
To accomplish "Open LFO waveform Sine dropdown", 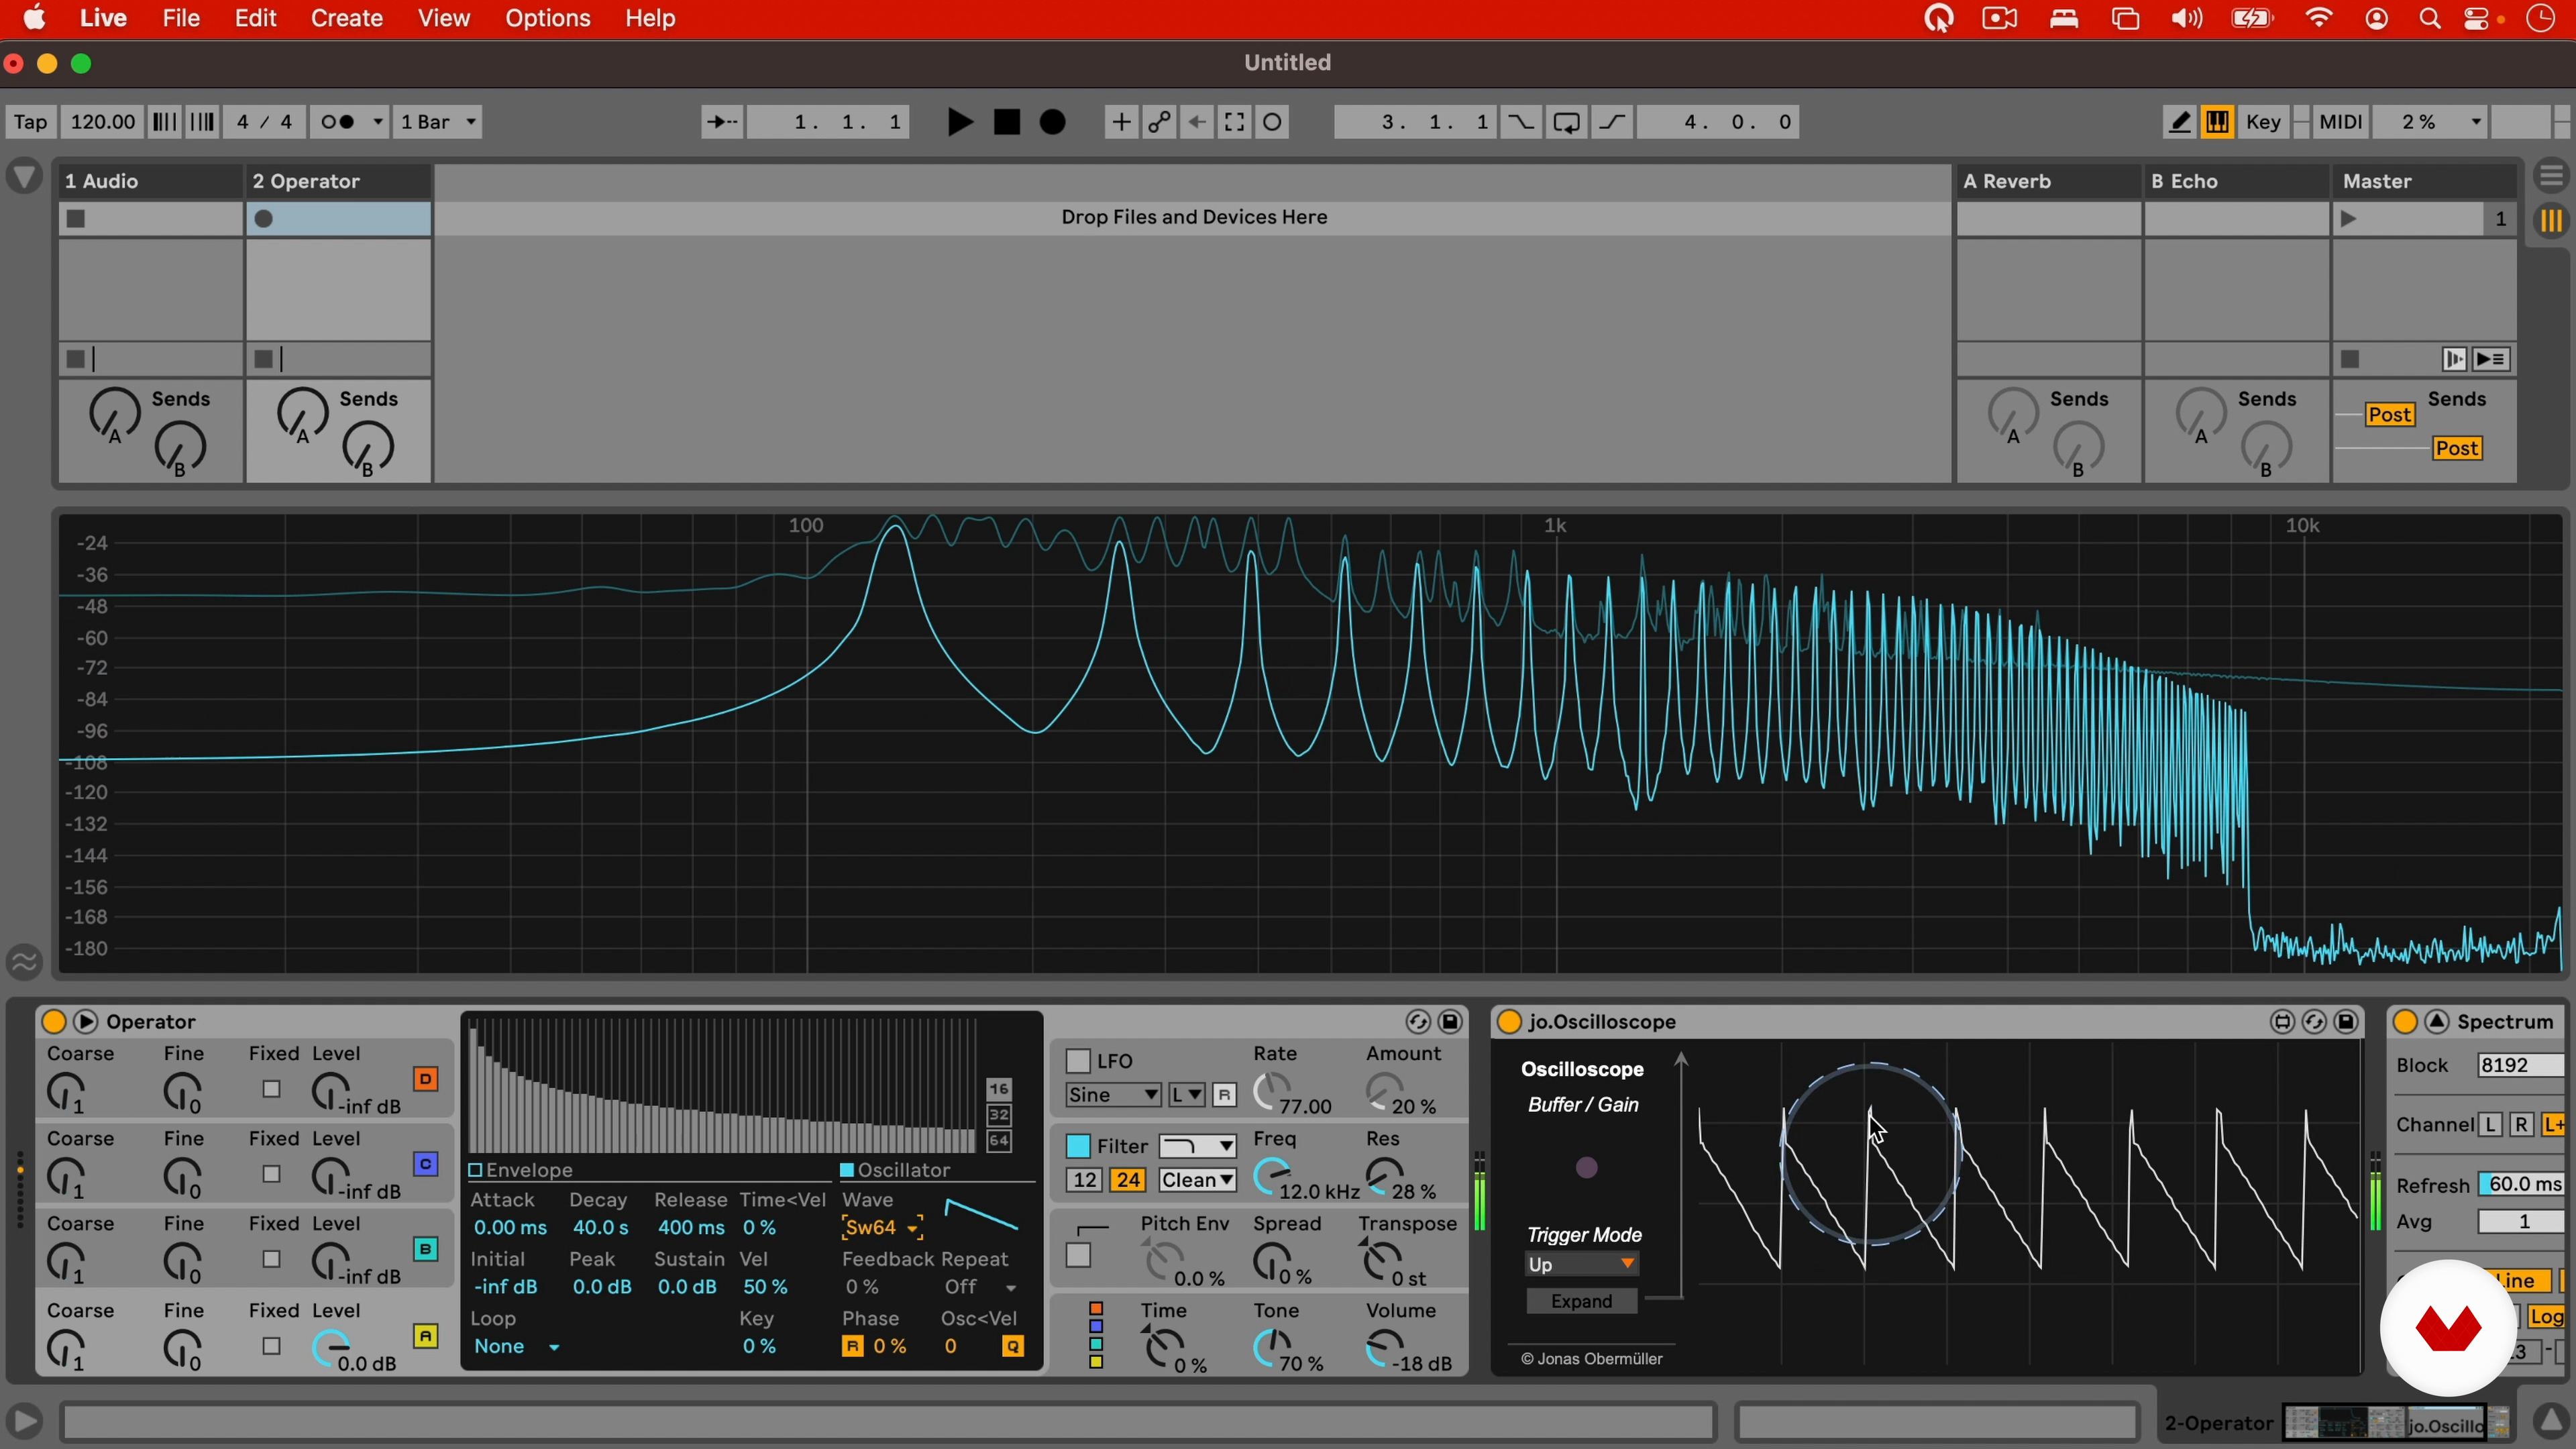I will pyautogui.click(x=1112, y=1095).
